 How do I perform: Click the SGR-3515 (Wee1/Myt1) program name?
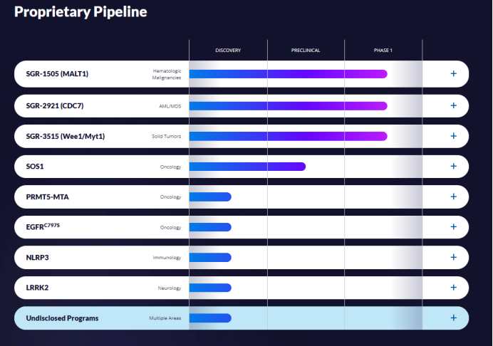pyautogui.click(x=60, y=136)
